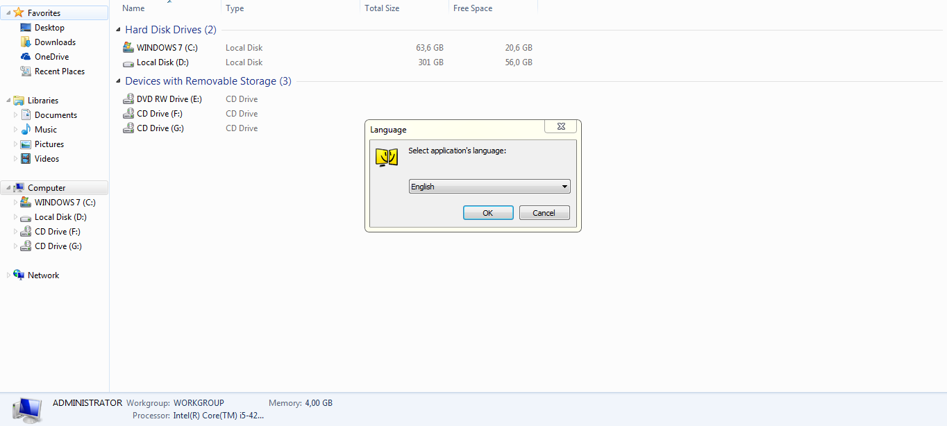
Task: Click the Favorites star icon
Action: [19, 12]
